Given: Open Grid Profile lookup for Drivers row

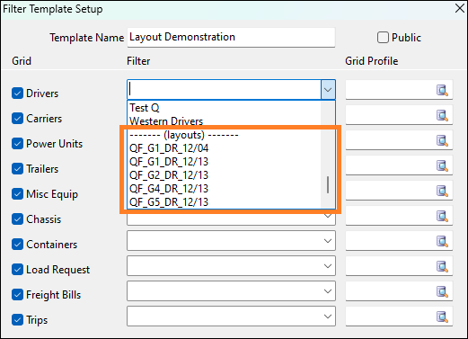Looking at the screenshot, I should tap(442, 90).
